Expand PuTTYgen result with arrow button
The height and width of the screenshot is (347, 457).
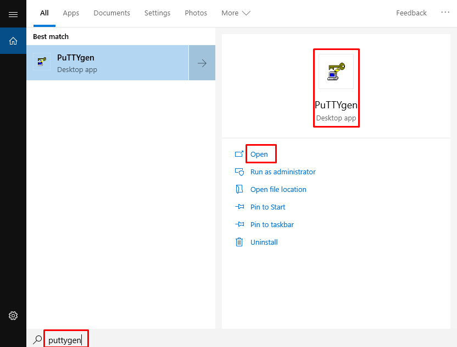coord(202,63)
